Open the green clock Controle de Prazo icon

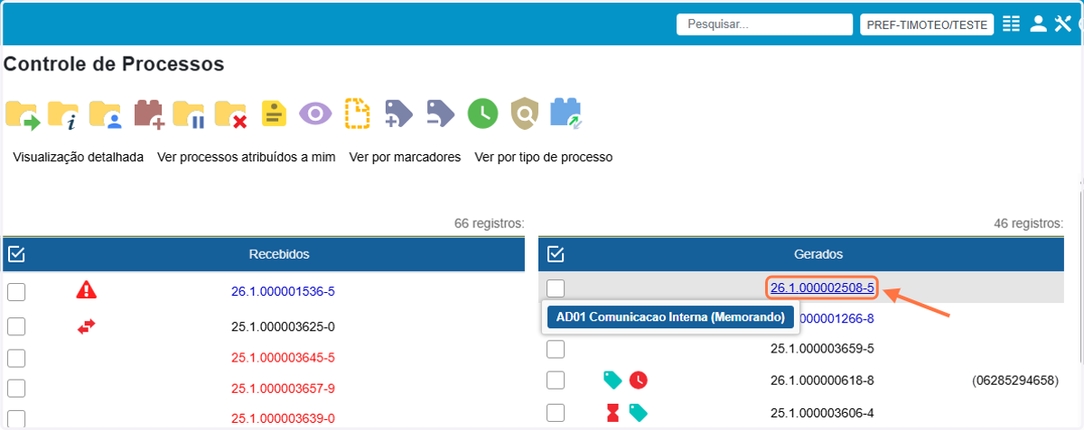pos(482,114)
